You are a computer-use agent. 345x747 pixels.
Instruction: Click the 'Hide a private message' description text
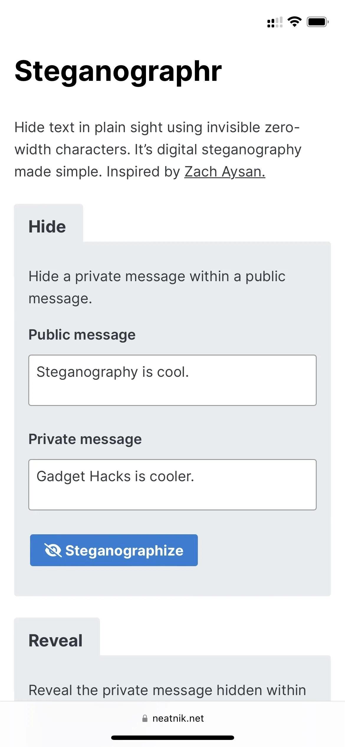click(157, 287)
